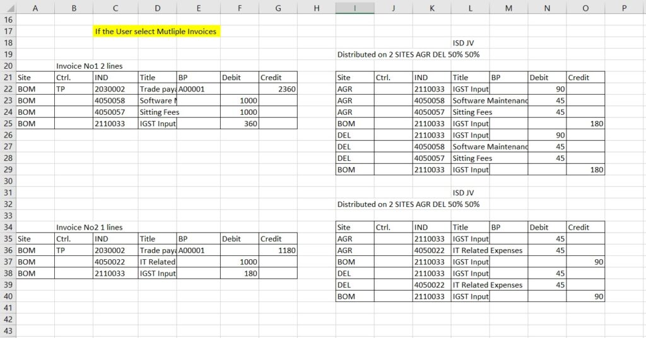Click 'Invoice No2 1 lines' label cell

coord(90,228)
